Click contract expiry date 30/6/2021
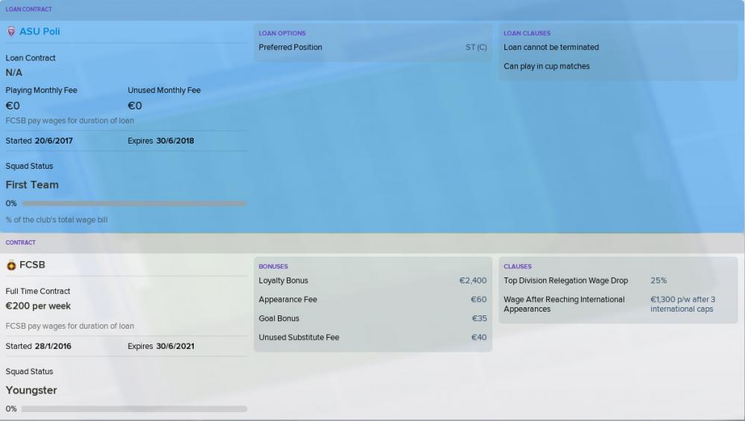This screenshot has width=745, height=421. point(175,346)
